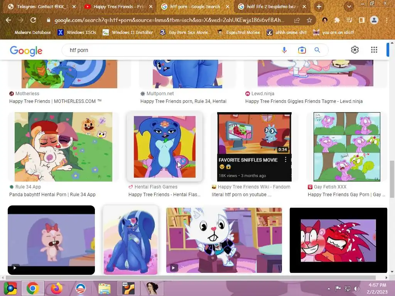Open the uhhh anime shit bookmark
This screenshot has height=296, width=395.
coord(287,32)
